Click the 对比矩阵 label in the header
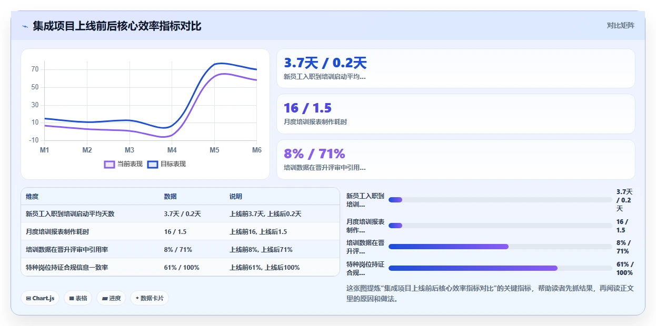 coord(621,26)
